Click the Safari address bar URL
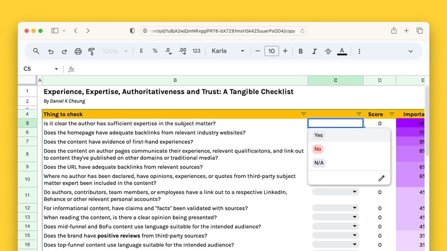The width and height of the screenshot is (447, 251). click(x=222, y=31)
